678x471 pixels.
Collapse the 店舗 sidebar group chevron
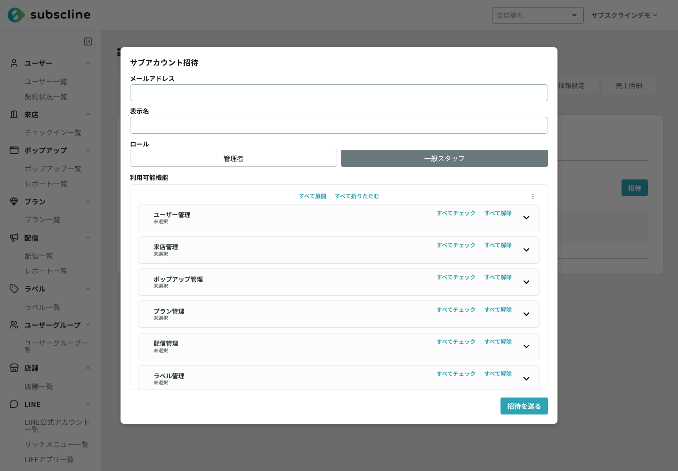coord(88,368)
